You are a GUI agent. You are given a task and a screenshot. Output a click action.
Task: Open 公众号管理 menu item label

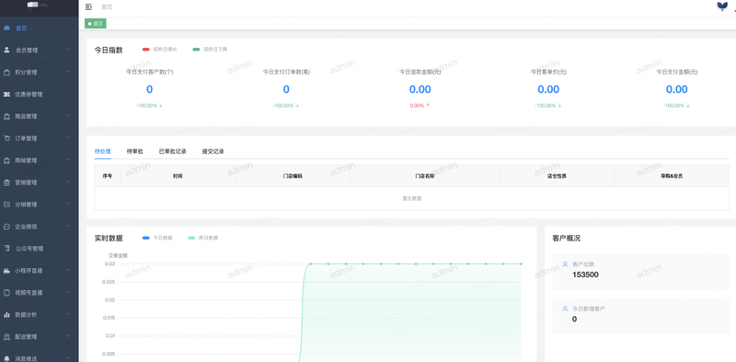click(x=29, y=248)
